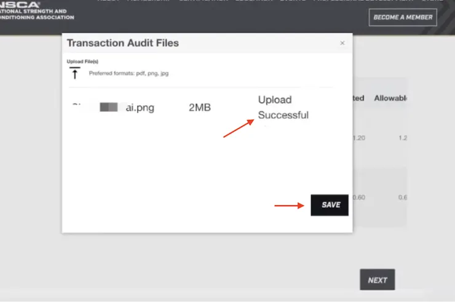Click the Allowable column header
The image size is (455, 302).
pos(391,98)
